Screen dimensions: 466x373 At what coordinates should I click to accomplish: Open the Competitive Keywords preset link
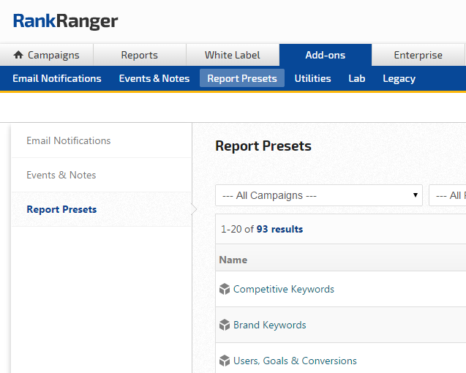[284, 289]
